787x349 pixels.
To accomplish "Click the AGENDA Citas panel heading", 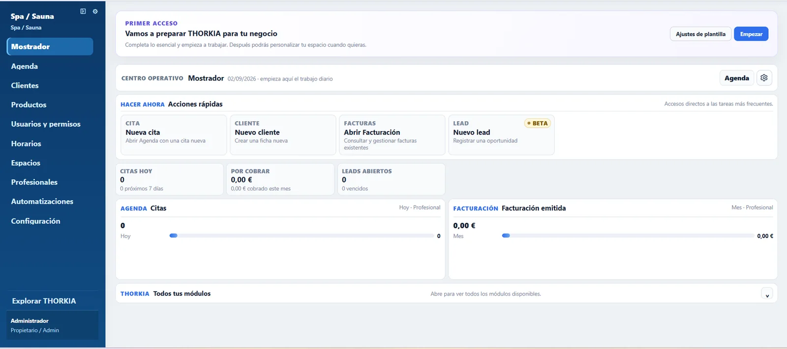I will 144,208.
